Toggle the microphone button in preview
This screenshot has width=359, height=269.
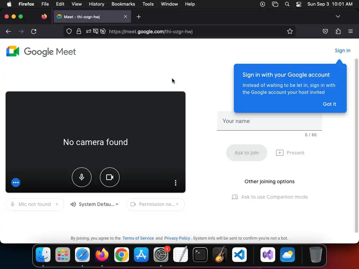point(81,177)
